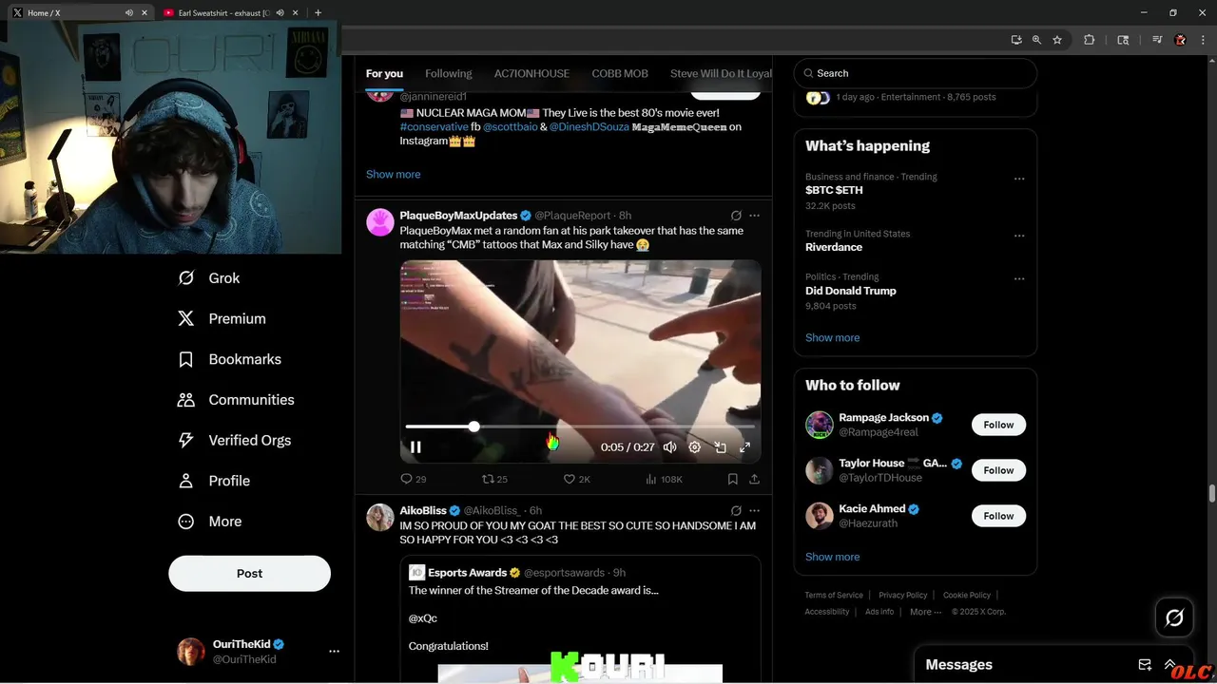Open the Chrome three-dot menu
The height and width of the screenshot is (684, 1217).
click(x=1203, y=40)
